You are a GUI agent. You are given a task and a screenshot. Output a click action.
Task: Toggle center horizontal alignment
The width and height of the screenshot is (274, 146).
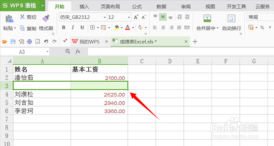pos(163,28)
